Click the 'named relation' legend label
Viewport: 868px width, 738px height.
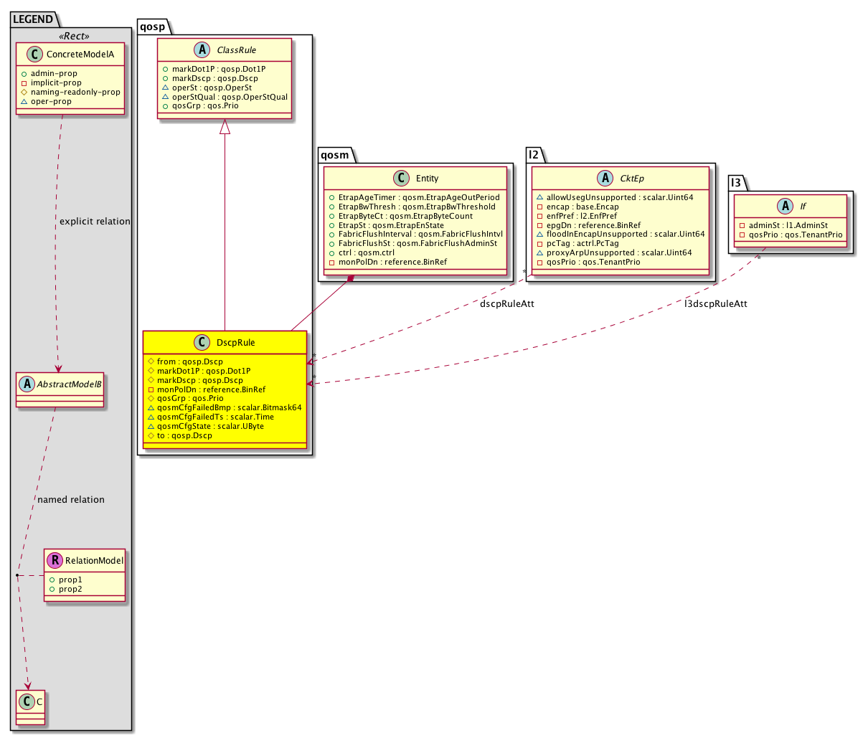71,500
